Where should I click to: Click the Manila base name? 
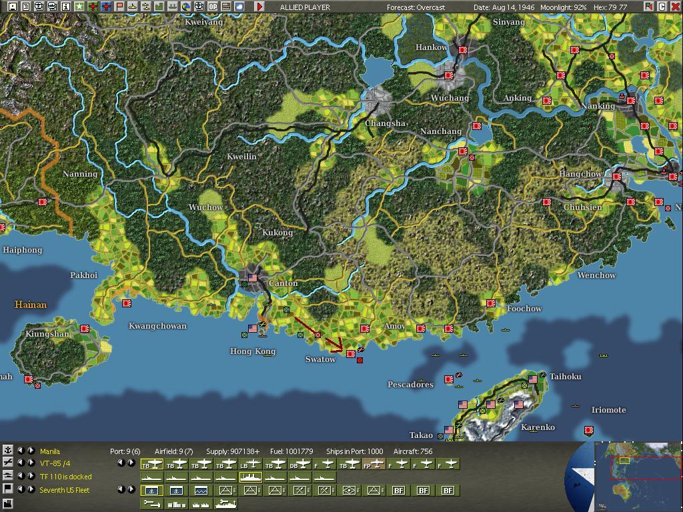click(49, 451)
